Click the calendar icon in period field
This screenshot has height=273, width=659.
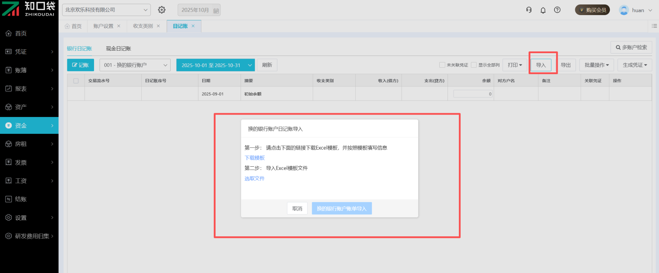pos(216,11)
